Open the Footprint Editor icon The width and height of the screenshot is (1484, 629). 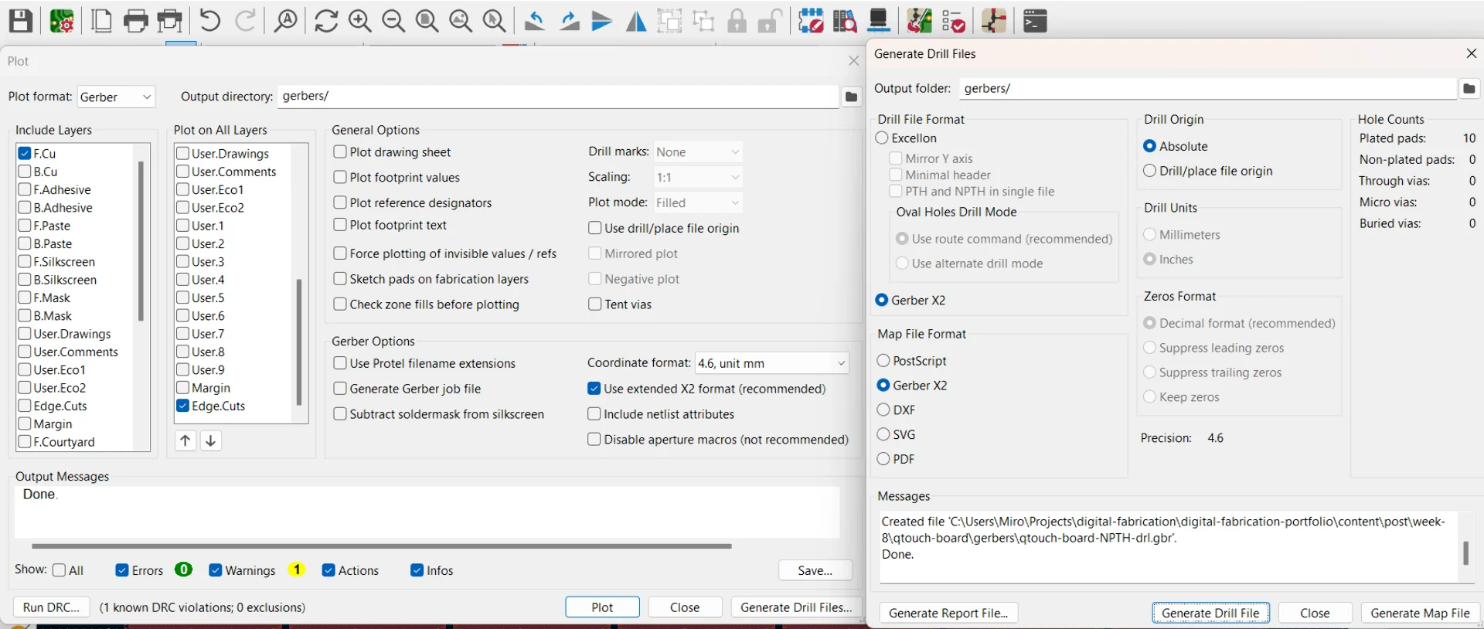811,21
